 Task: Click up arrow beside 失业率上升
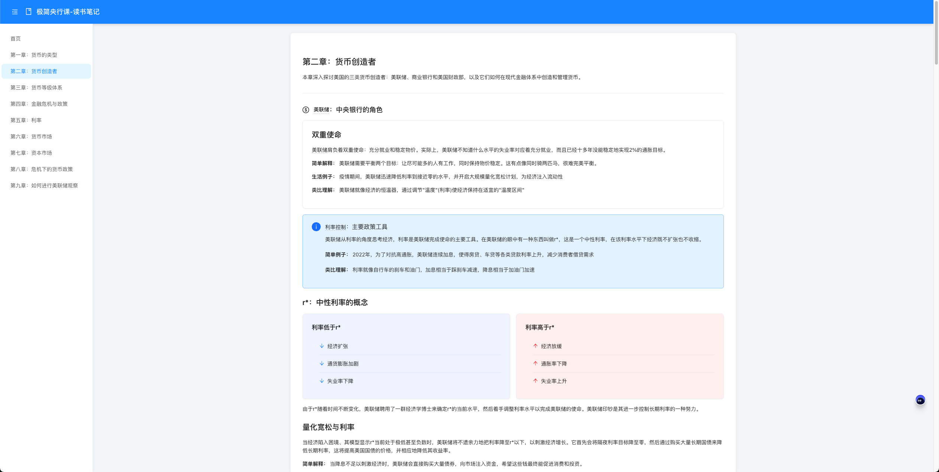tap(535, 381)
